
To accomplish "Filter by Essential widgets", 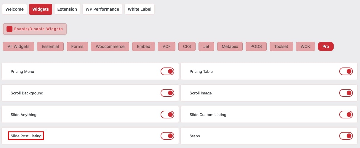I will coord(50,46).
